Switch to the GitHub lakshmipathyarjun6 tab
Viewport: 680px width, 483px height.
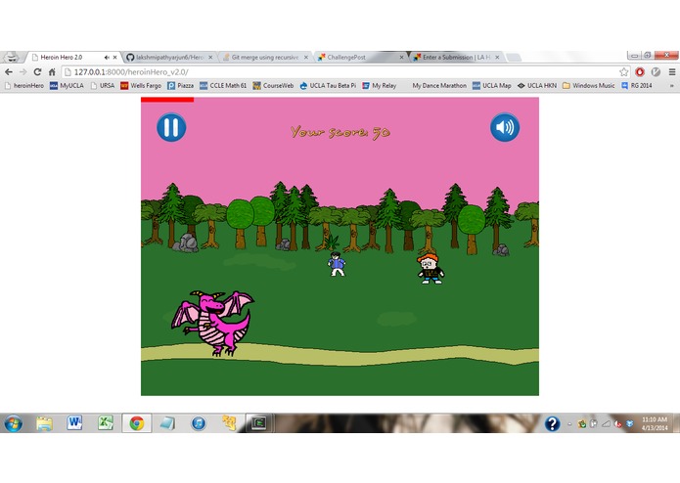point(167,57)
